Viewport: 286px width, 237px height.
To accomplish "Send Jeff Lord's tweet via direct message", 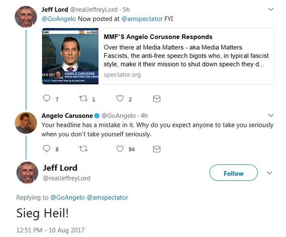I will pyautogui.click(x=156, y=99).
